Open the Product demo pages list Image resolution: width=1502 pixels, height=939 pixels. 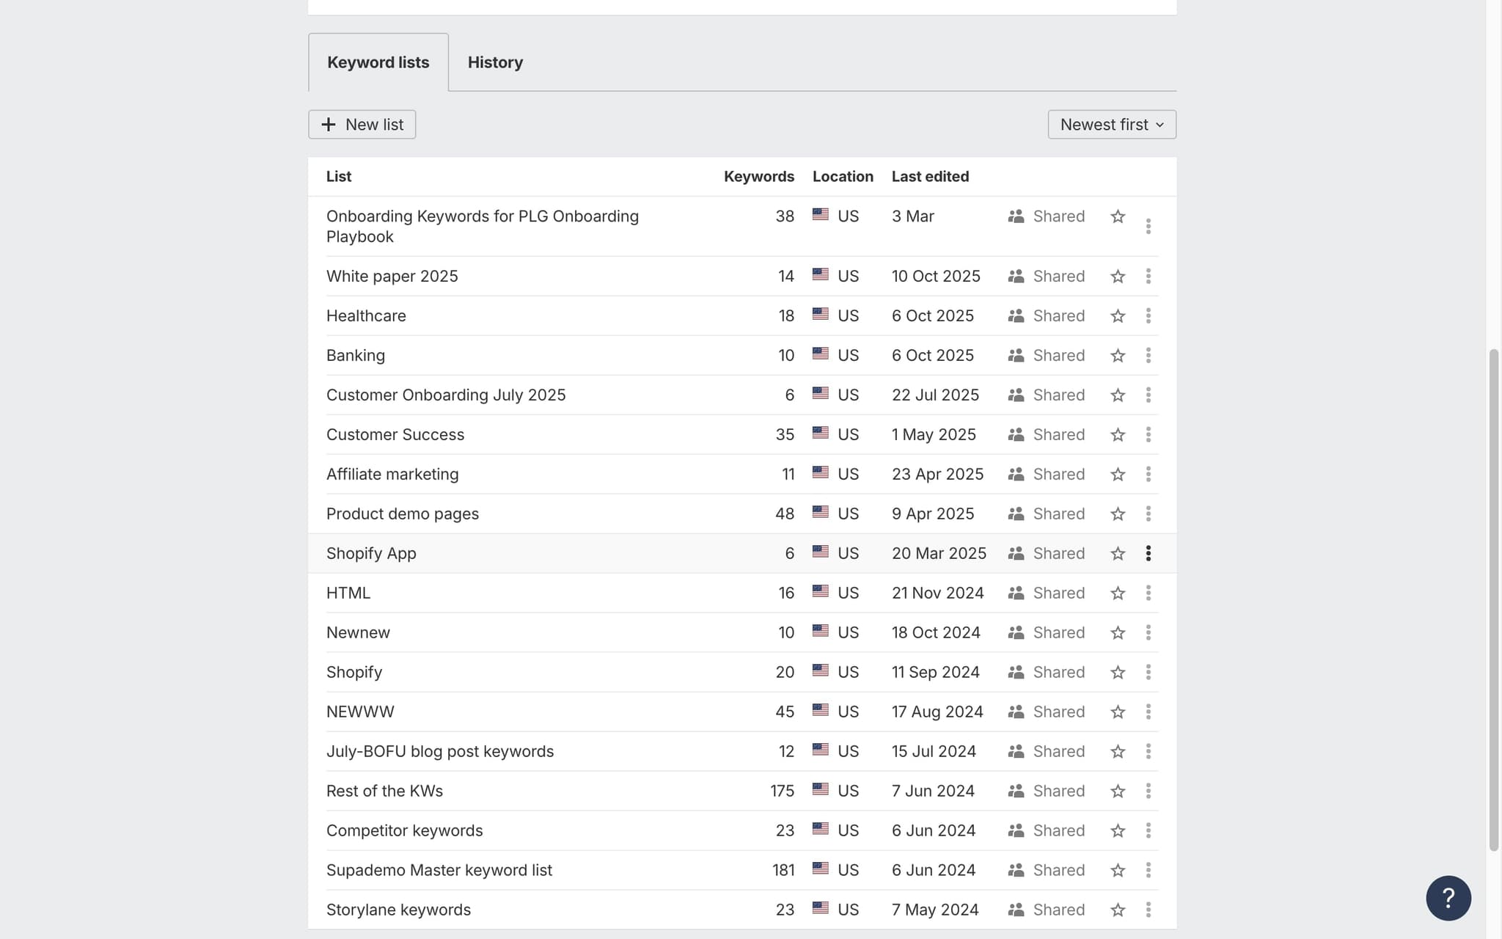[x=402, y=514]
